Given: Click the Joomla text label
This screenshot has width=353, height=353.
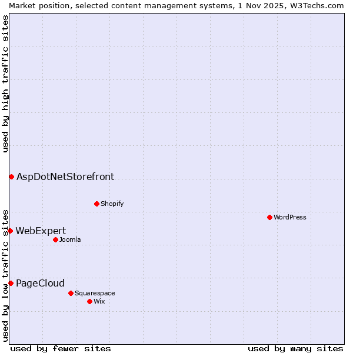Looking at the screenshot, I should (70, 239).
